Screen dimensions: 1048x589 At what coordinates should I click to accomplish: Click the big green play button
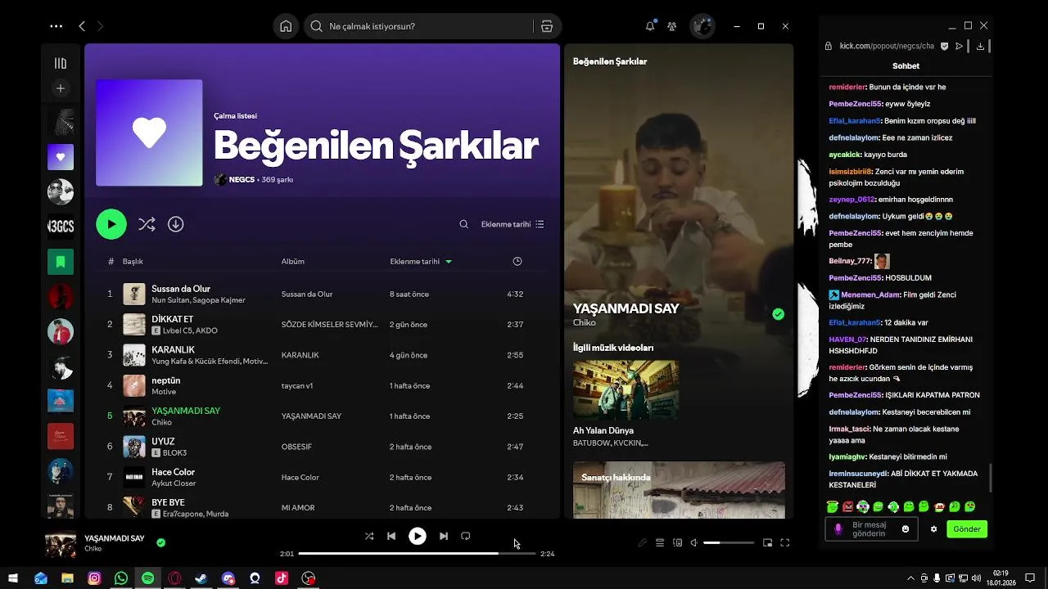point(111,224)
